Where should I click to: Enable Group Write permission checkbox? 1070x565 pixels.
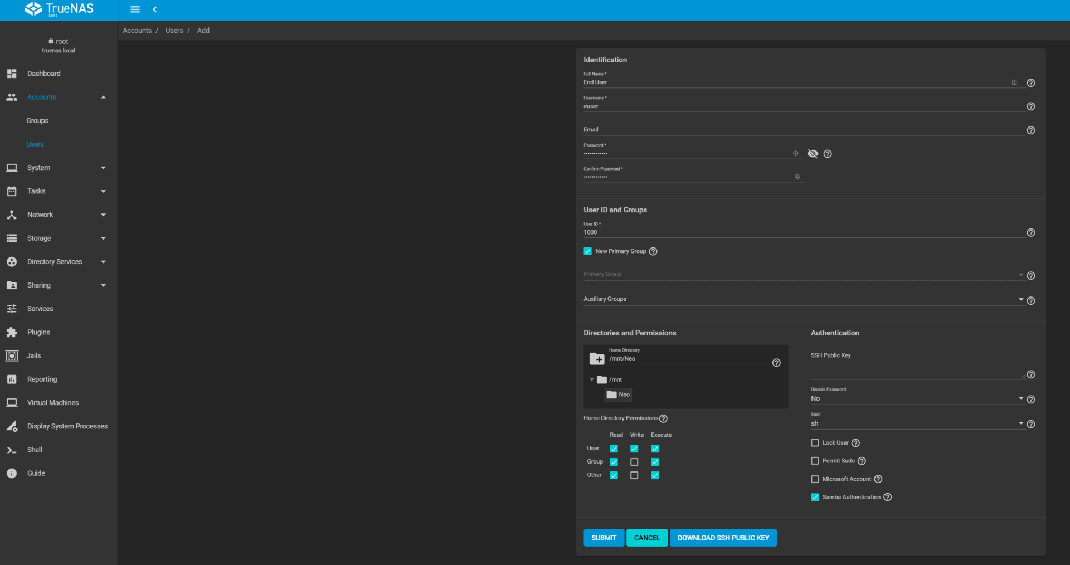[x=634, y=462]
